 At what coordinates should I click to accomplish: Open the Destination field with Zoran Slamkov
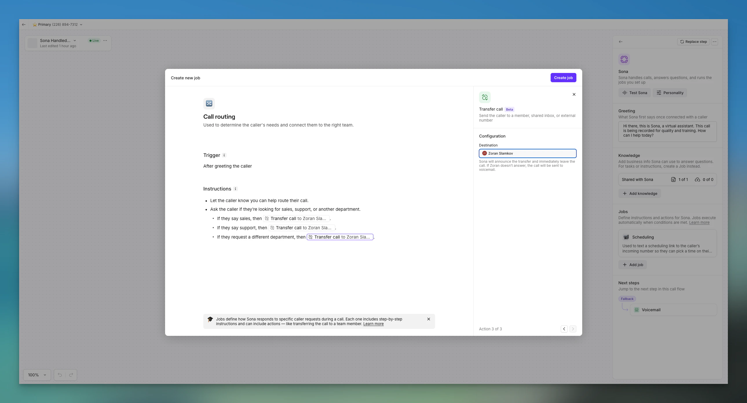tap(527, 153)
